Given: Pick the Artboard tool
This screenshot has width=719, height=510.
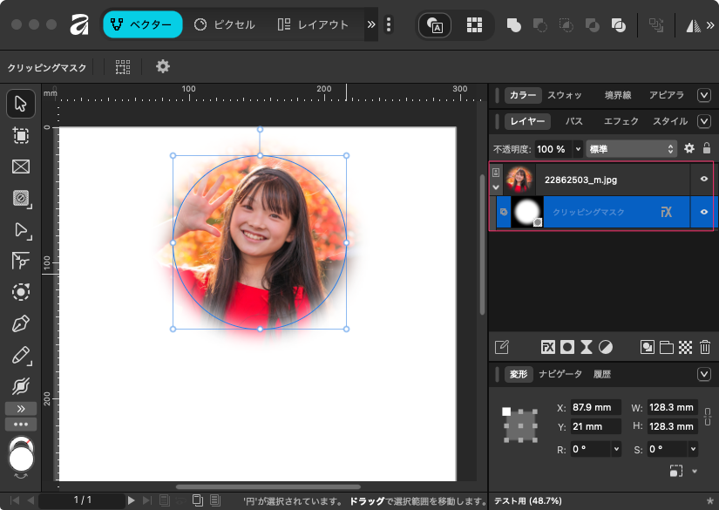Looking at the screenshot, I should pos(21,135).
